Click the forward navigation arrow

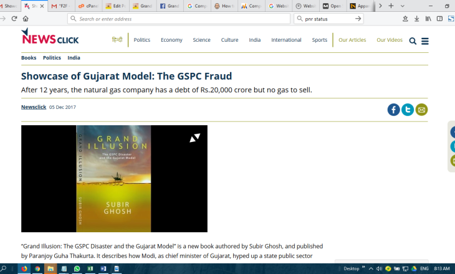(3, 19)
